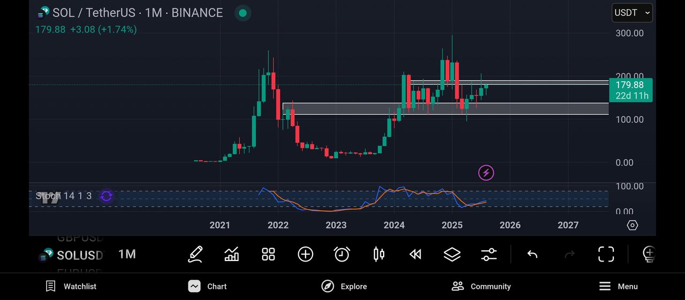Tap the price change +3.08 (+1.74%) text
The image size is (685, 300).
pos(103,29)
